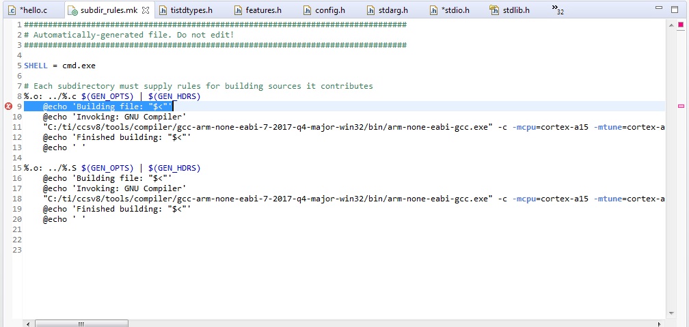This screenshot has width=689, height=327.
Task: Switch to the features.h tab
Action: tap(258, 10)
